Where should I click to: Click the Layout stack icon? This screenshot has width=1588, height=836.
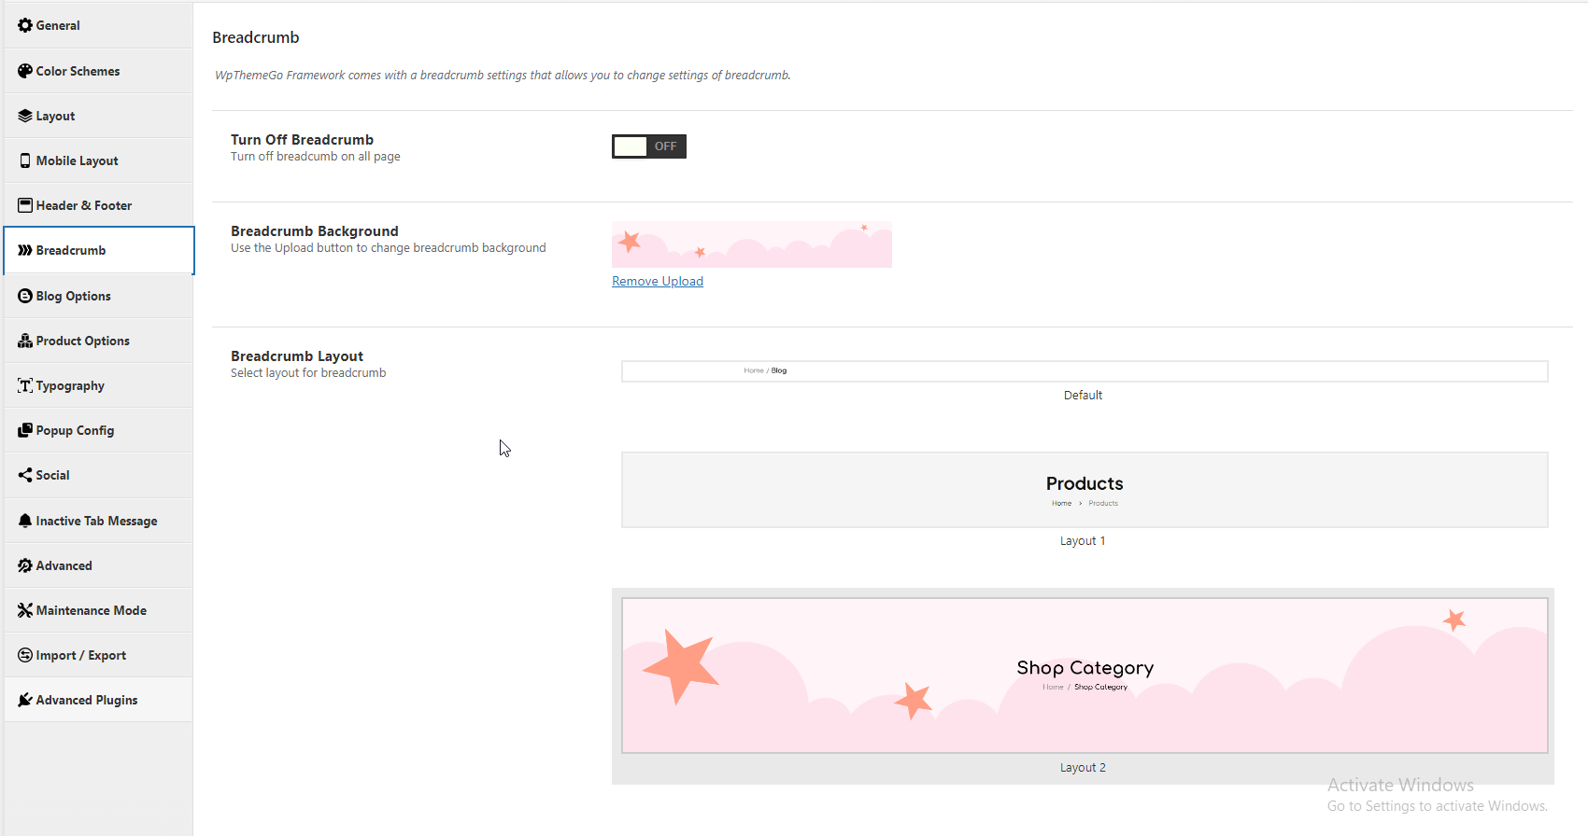pos(25,116)
